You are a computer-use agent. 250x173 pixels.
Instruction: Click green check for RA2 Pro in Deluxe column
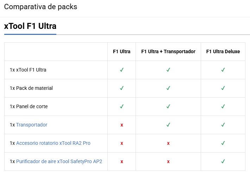[223, 143]
